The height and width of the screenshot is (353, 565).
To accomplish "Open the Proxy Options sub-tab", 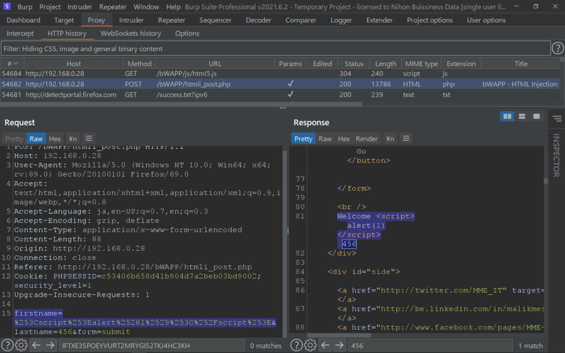I will [x=187, y=33].
